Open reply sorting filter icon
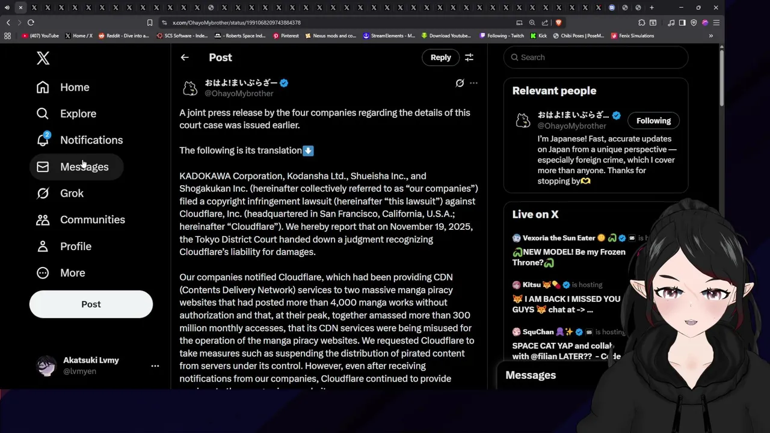The height and width of the screenshot is (433, 770). [469, 57]
